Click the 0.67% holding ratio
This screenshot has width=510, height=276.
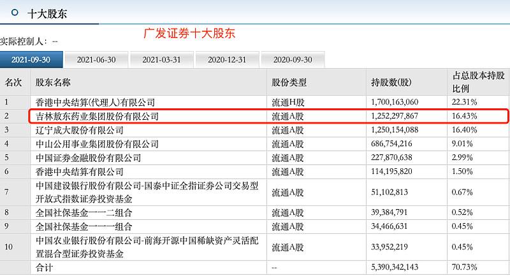coord(462,192)
